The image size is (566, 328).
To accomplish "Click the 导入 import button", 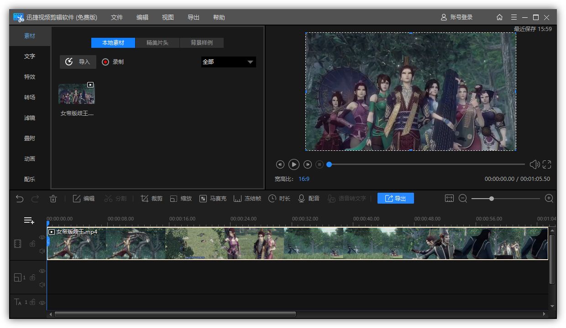I will (78, 62).
